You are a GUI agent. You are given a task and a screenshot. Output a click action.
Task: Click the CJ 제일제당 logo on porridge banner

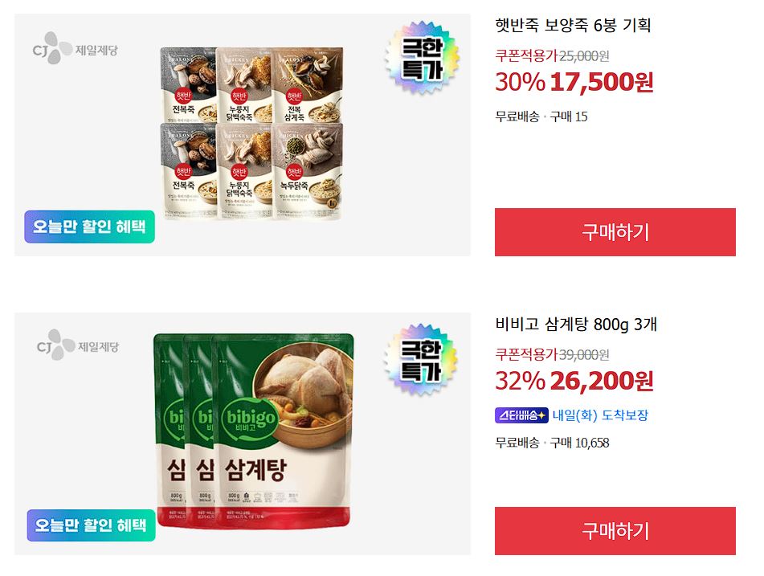pyautogui.click(x=75, y=47)
